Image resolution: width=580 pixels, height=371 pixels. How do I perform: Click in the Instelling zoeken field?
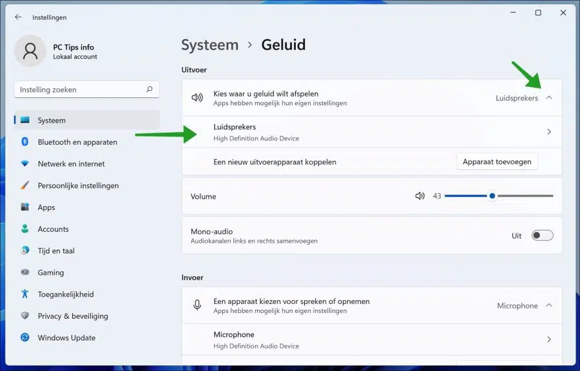(86, 90)
